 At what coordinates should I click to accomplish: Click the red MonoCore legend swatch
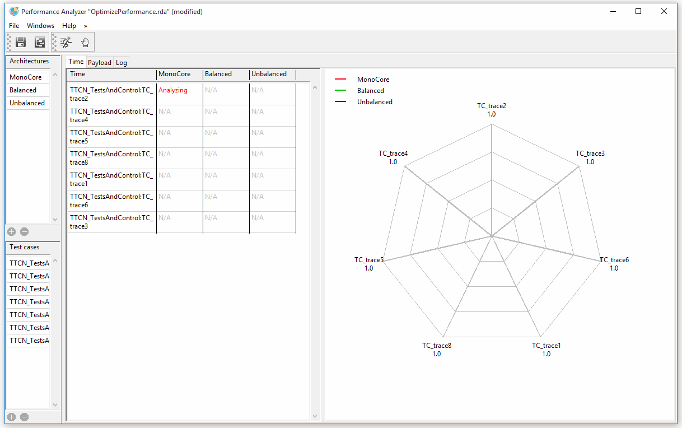click(x=340, y=80)
